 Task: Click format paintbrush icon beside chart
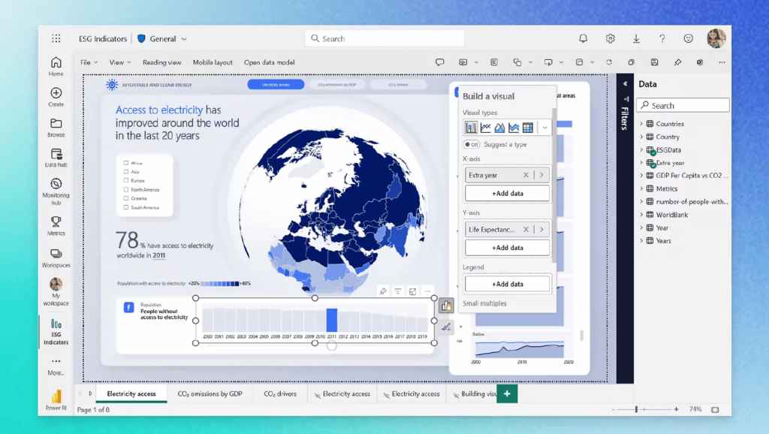446,327
